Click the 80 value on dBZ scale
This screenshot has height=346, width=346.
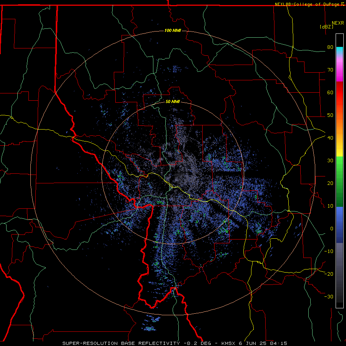click(330, 47)
